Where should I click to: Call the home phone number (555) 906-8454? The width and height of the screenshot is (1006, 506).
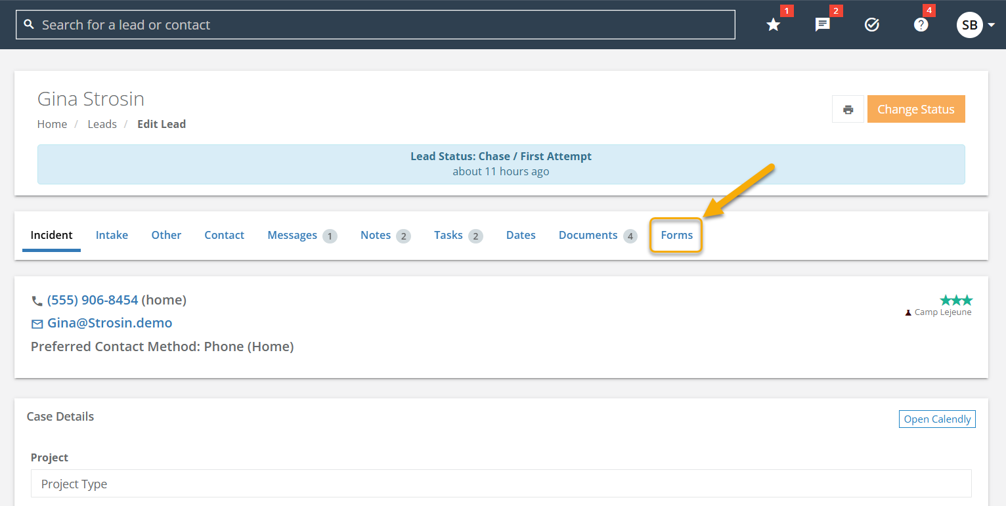93,300
